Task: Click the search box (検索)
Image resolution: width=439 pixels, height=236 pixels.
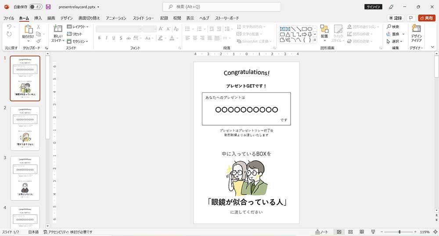Action: [222, 7]
